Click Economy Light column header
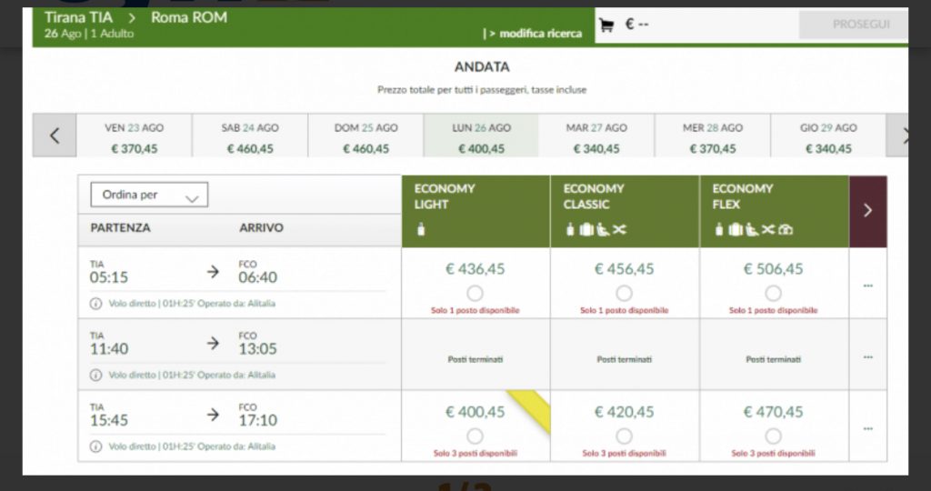 tap(476, 211)
